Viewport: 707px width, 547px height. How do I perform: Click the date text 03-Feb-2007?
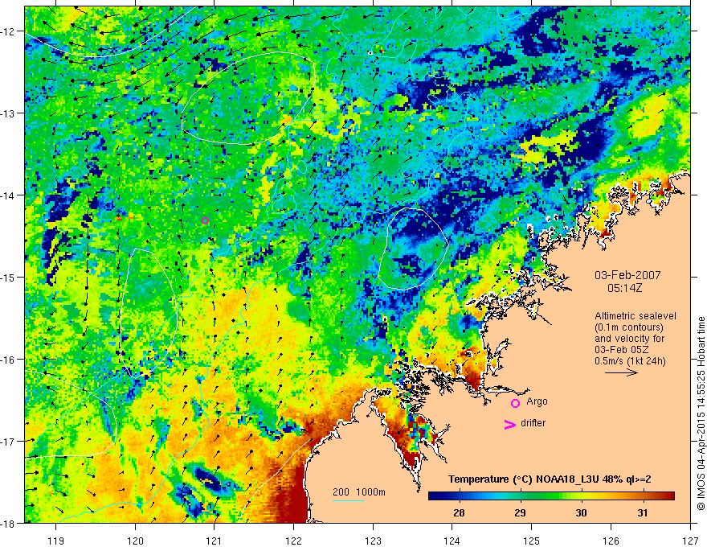(627, 275)
